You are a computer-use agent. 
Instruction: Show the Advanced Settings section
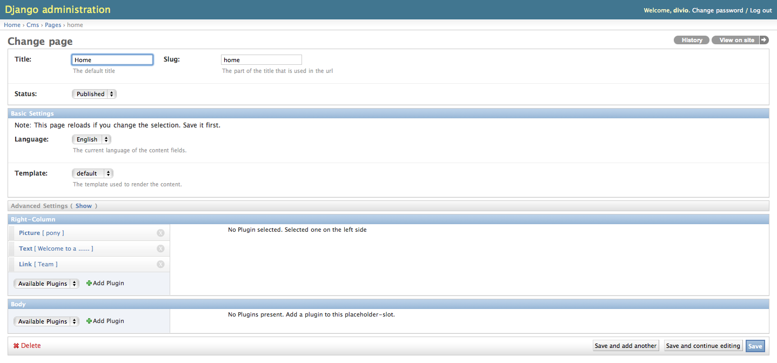click(83, 206)
